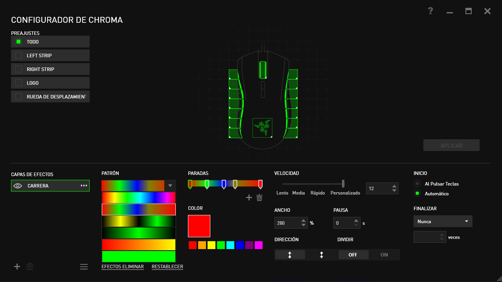Pick the small red color swatch

pyautogui.click(x=193, y=245)
